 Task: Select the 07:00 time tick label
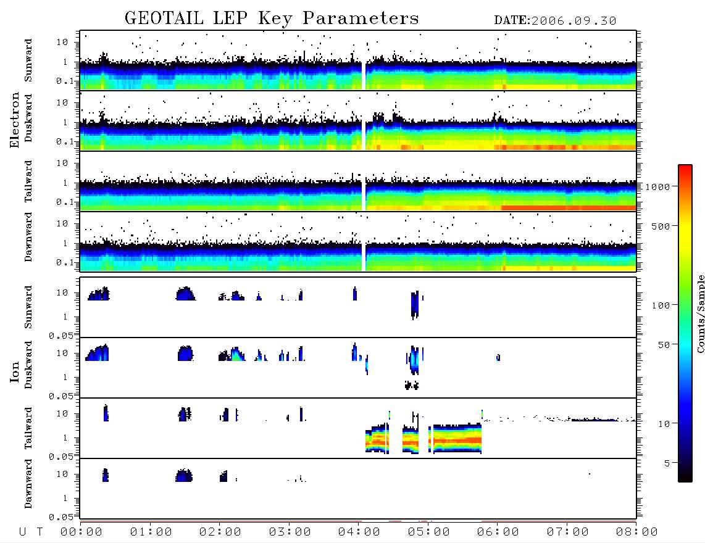[x=567, y=533]
